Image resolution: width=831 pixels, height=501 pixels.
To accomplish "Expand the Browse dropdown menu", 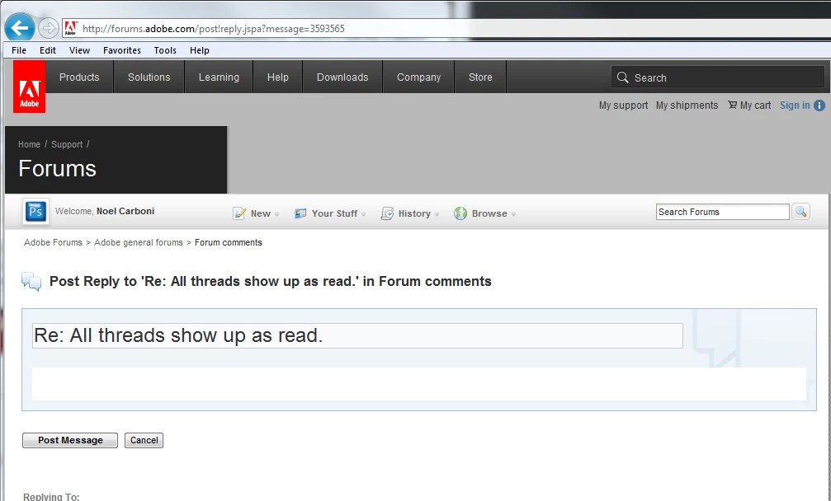I will [513, 214].
